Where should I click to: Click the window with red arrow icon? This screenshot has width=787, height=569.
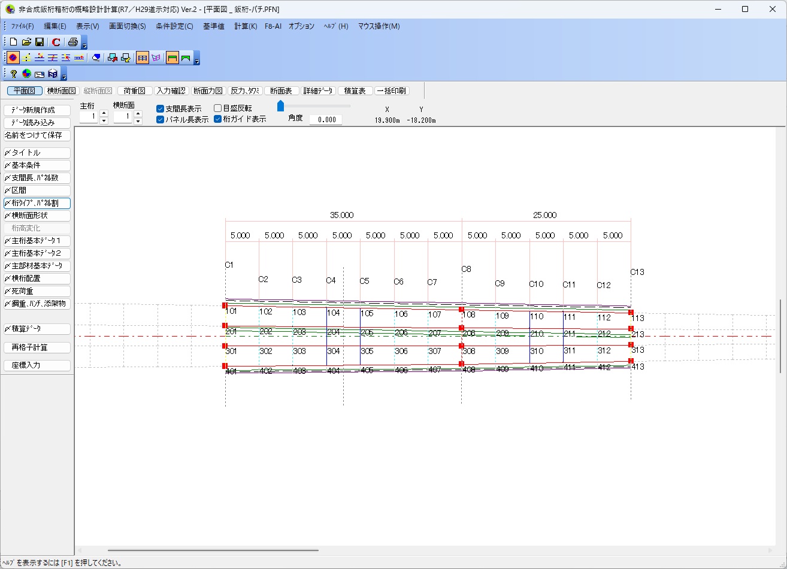click(x=112, y=57)
